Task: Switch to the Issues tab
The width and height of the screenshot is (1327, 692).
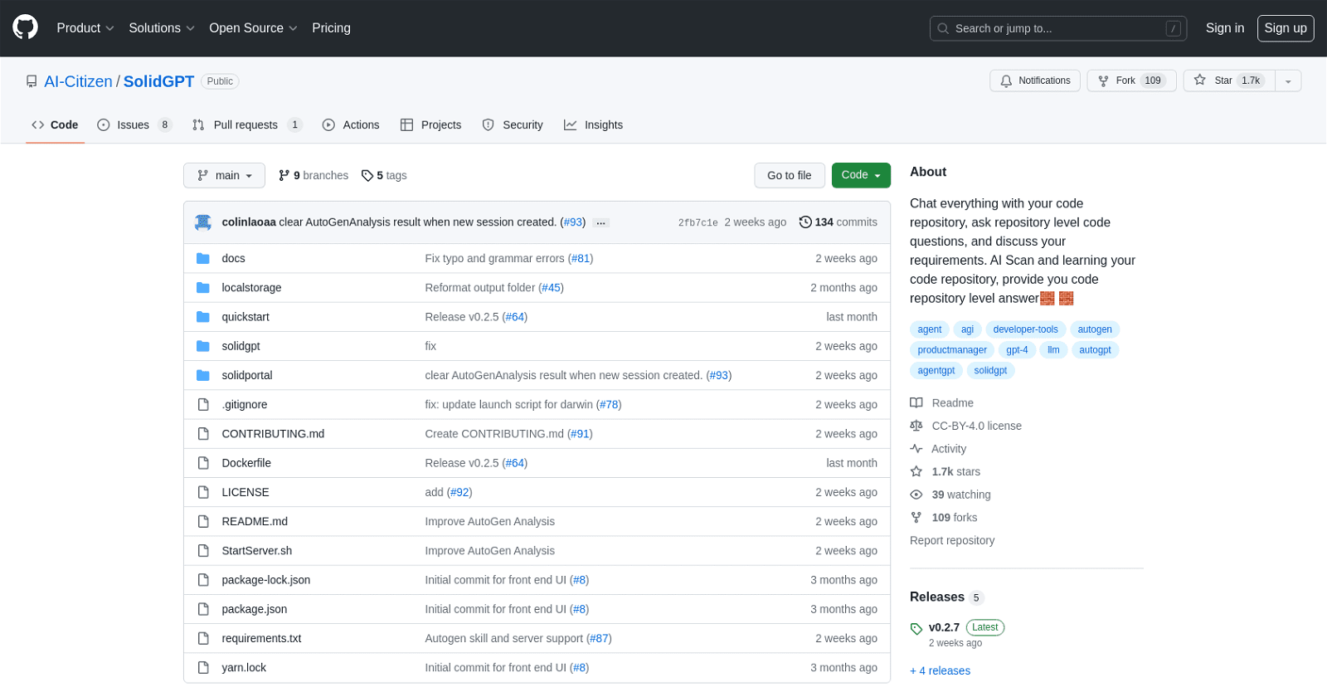Action: [133, 125]
